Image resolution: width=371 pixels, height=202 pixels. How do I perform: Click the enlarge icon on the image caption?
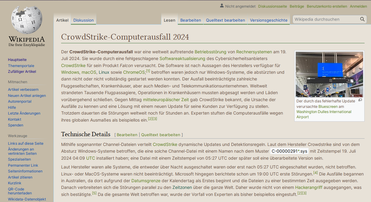click(361, 100)
